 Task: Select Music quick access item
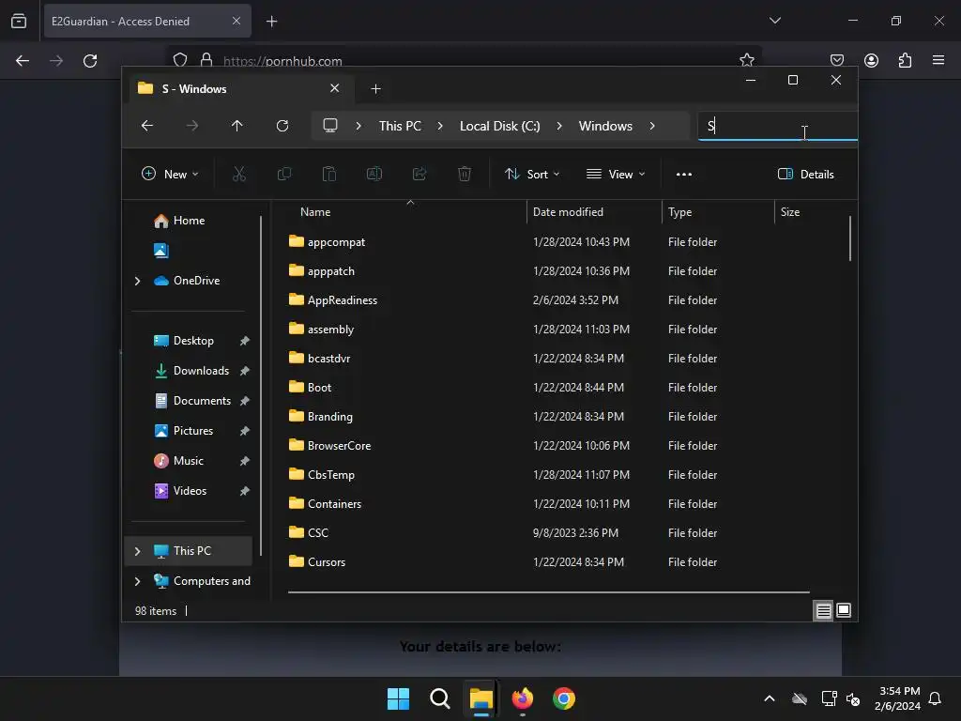(188, 461)
